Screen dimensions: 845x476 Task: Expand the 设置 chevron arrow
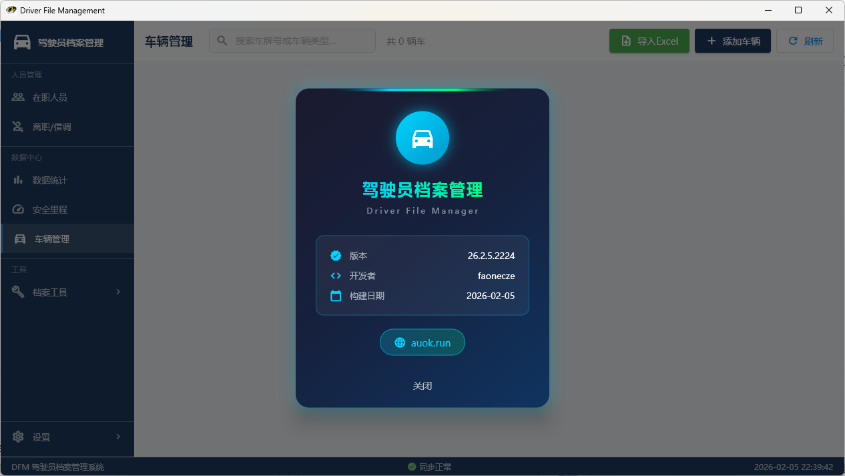118,437
